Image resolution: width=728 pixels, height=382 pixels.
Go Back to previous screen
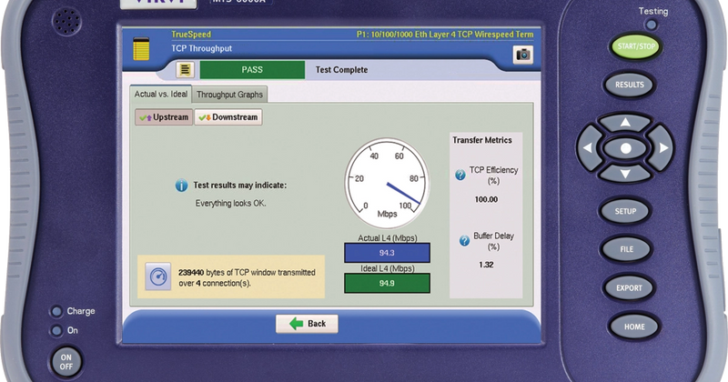pyautogui.click(x=307, y=324)
